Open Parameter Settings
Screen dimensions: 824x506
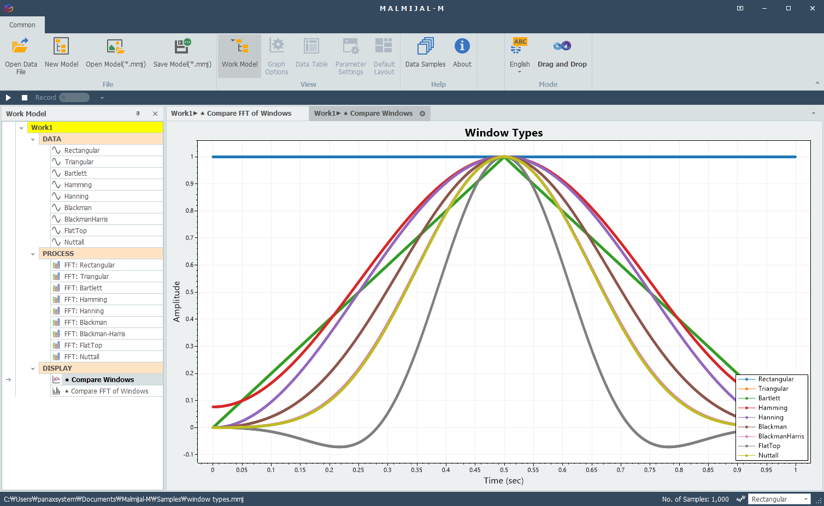pos(350,56)
